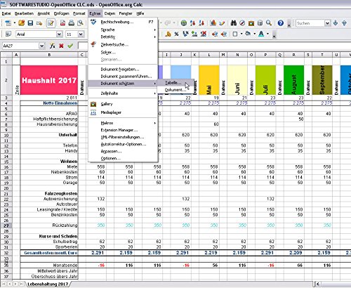The height and width of the screenshot is (288, 351).
Task: Show the drawing functions icon
Action: 222,23
